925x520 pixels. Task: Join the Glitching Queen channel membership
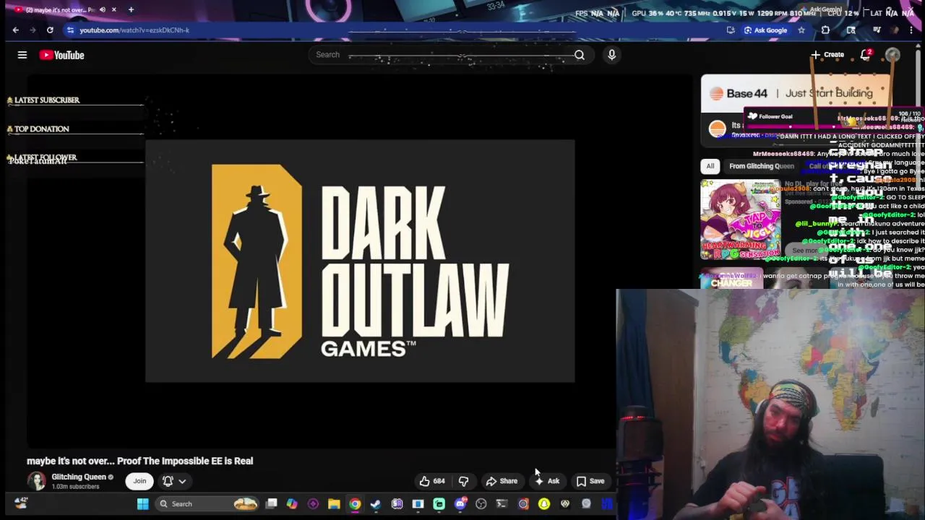tap(139, 481)
